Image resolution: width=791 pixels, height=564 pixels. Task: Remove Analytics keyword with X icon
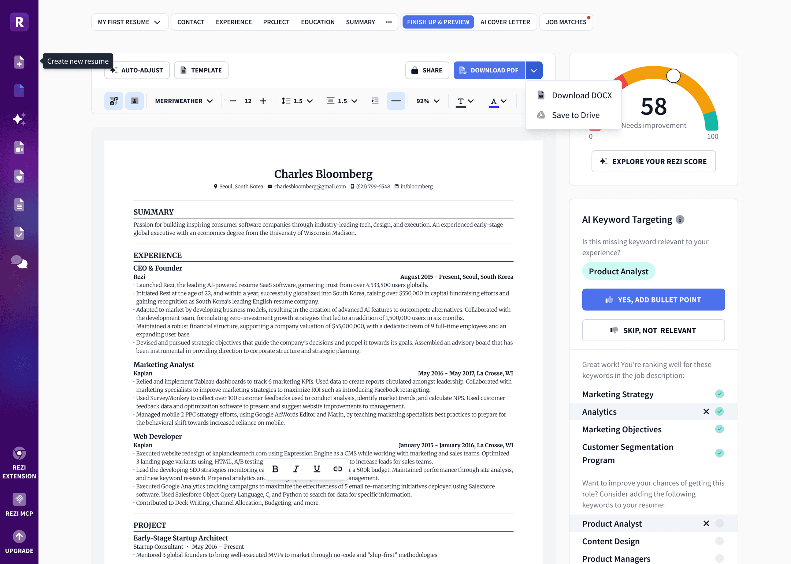tap(706, 411)
